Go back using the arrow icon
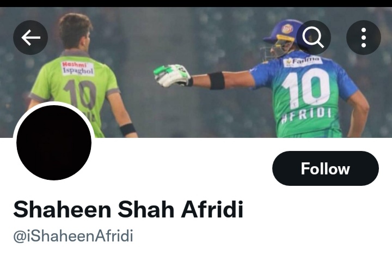392x254 pixels. [30, 38]
